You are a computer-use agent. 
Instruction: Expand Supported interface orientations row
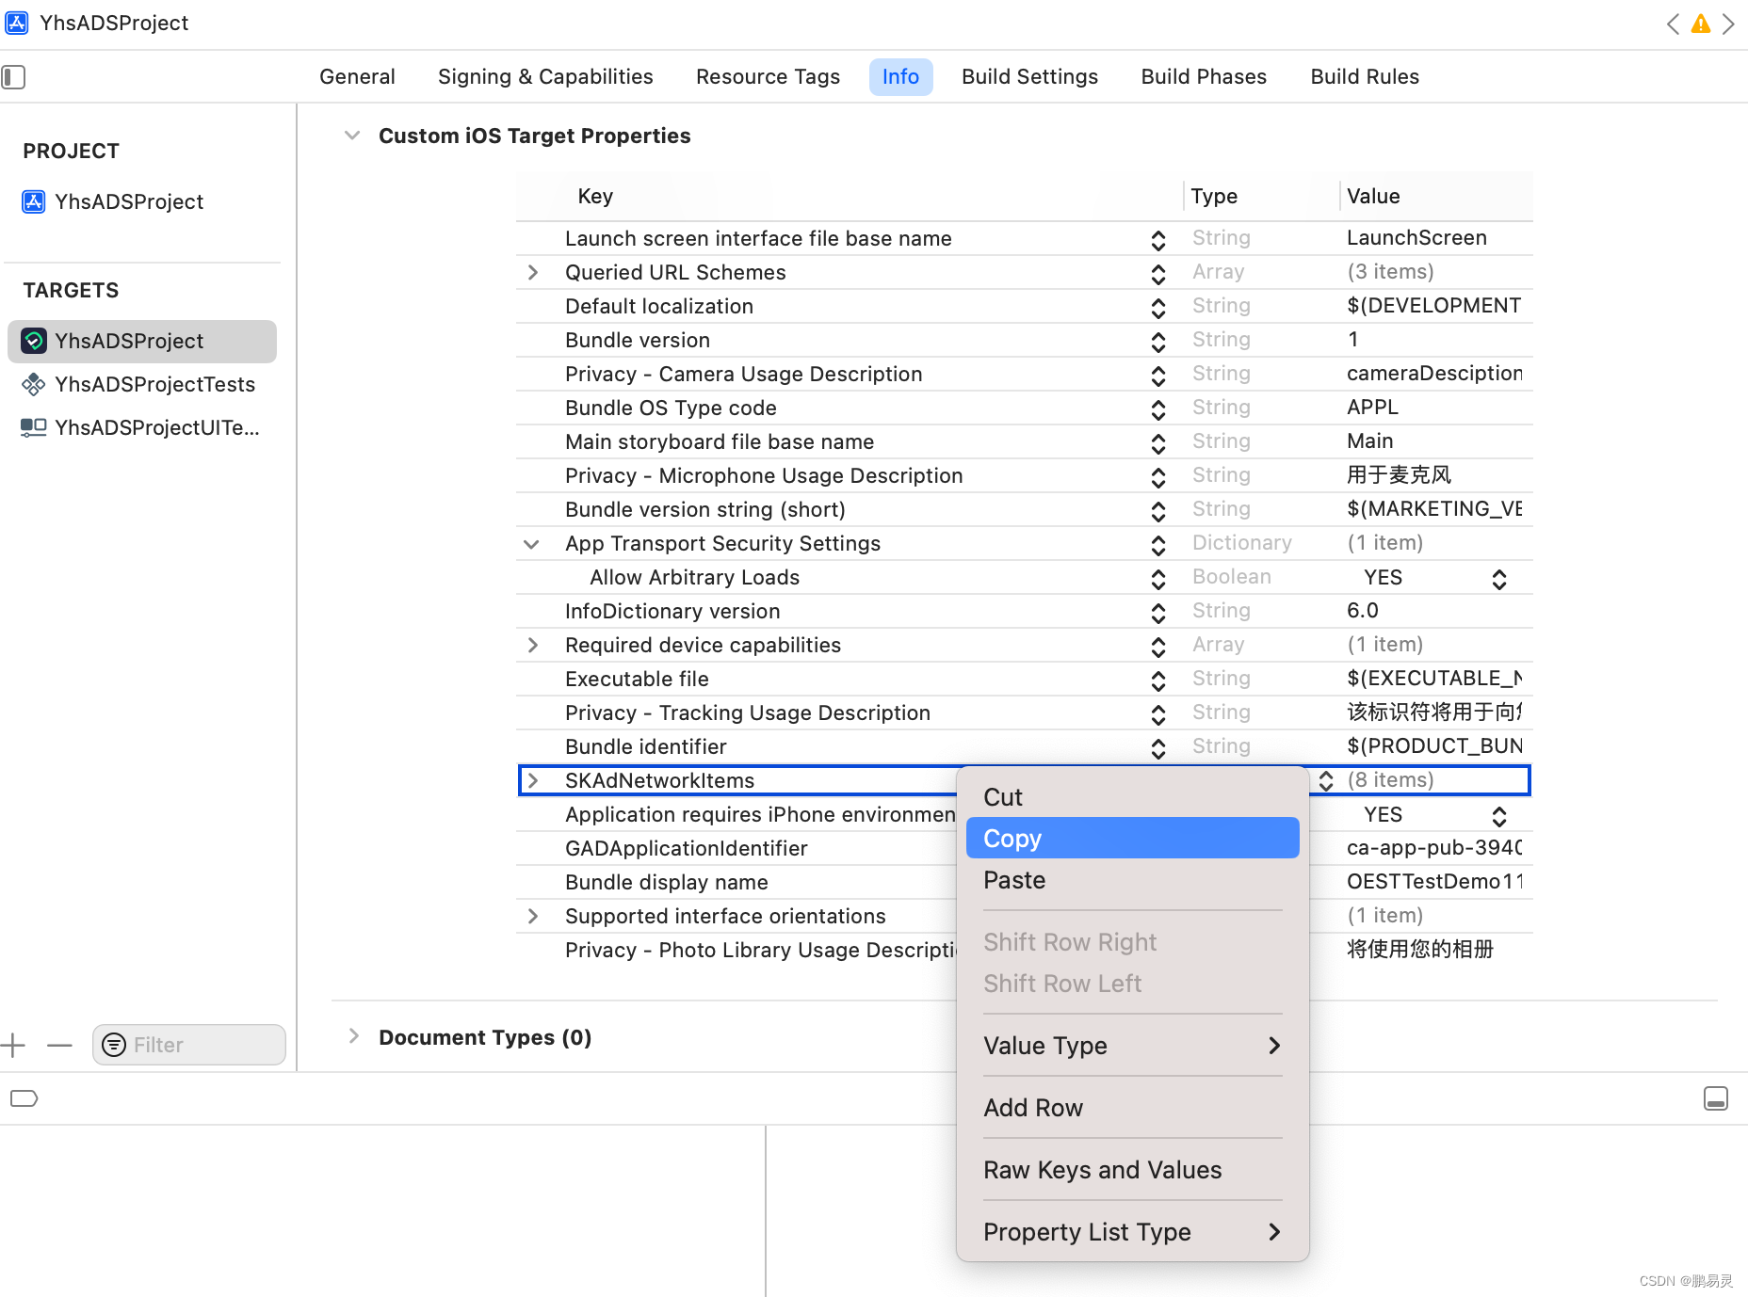(533, 916)
